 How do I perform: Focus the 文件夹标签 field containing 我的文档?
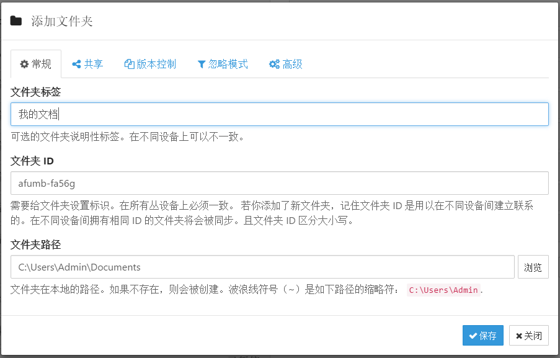[x=279, y=114]
